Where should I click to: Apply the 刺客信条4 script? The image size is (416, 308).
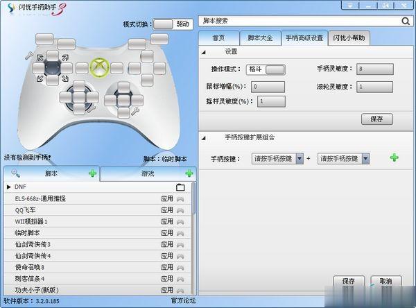click(x=167, y=279)
